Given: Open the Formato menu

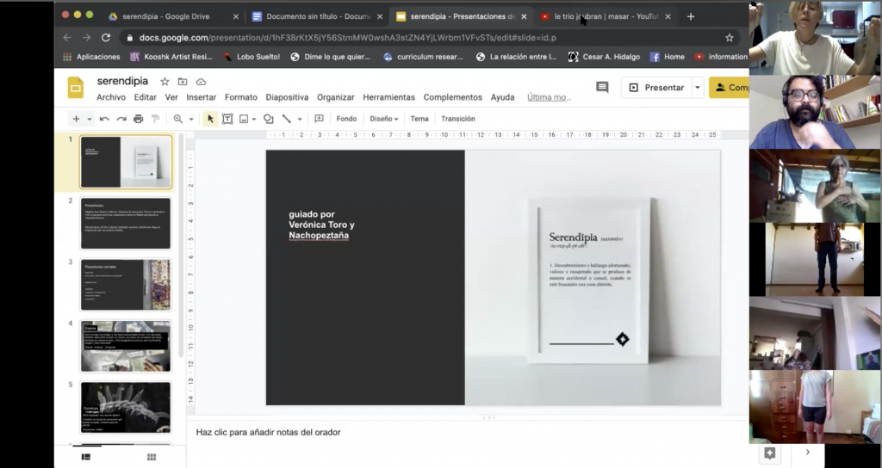Looking at the screenshot, I should click(x=241, y=97).
